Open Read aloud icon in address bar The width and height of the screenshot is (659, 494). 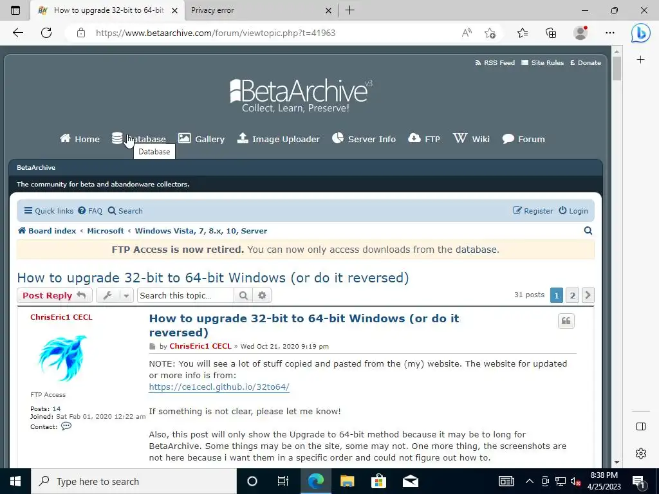tap(467, 33)
